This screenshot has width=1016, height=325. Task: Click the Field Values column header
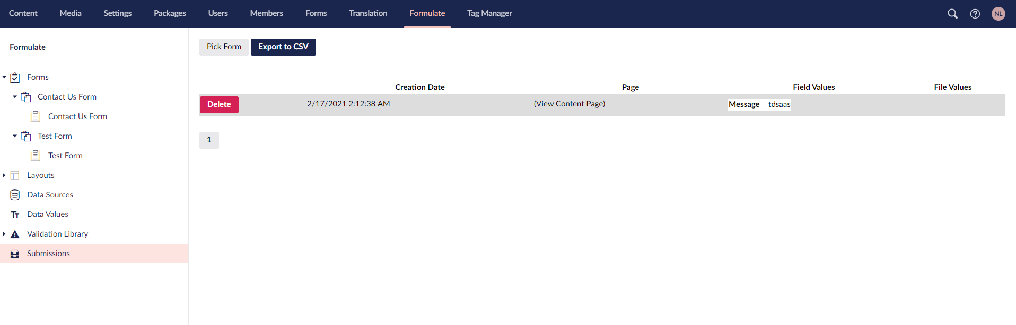click(814, 87)
